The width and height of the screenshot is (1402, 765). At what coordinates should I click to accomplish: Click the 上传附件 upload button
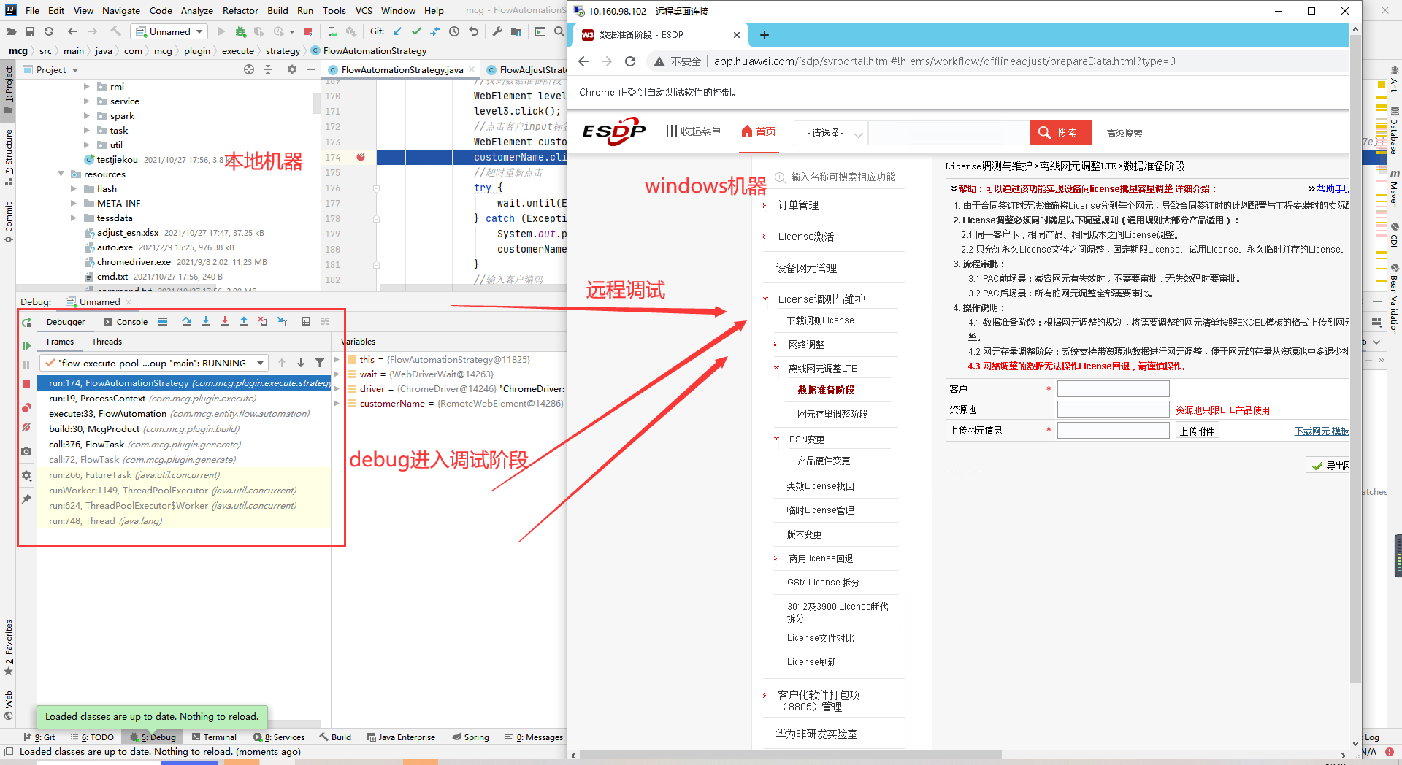[1198, 431]
